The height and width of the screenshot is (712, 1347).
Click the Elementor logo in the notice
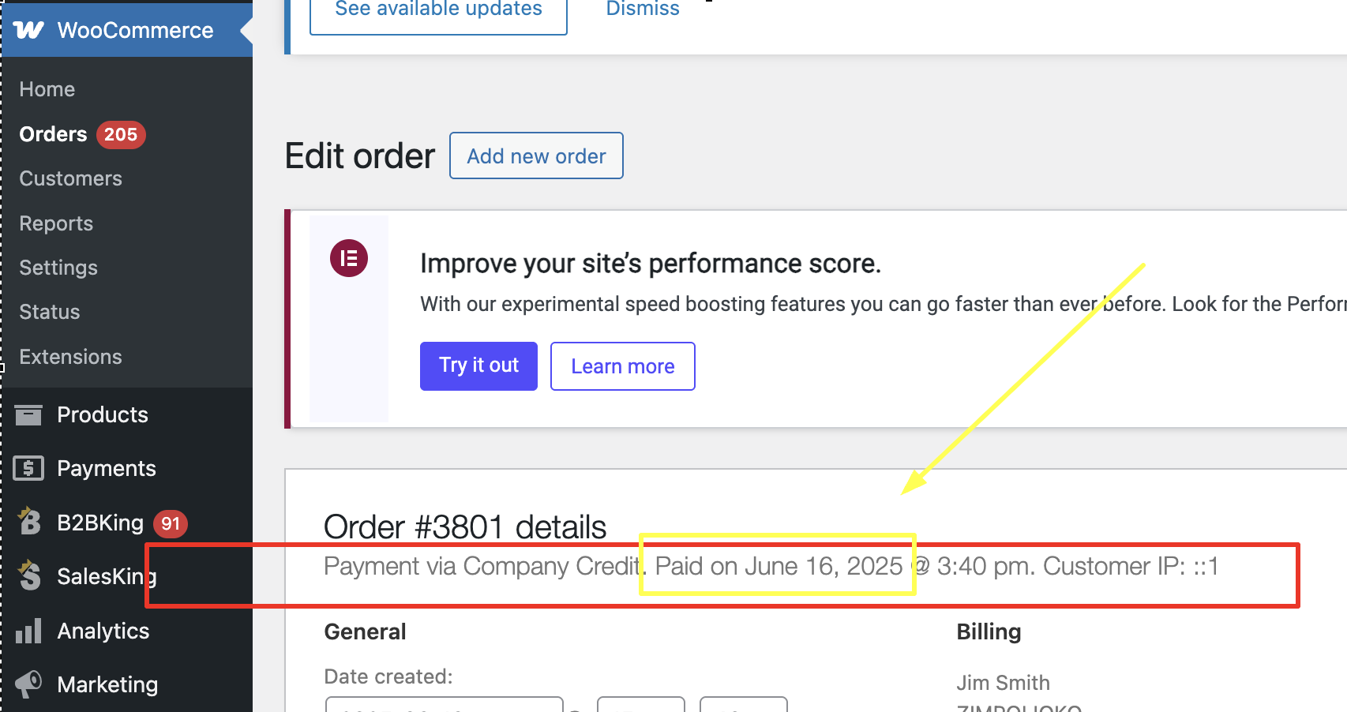pyautogui.click(x=349, y=258)
